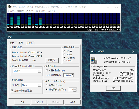Click the computer icon in About MPVG
The width and height of the screenshot is (139, 109).
tap(94, 60)
